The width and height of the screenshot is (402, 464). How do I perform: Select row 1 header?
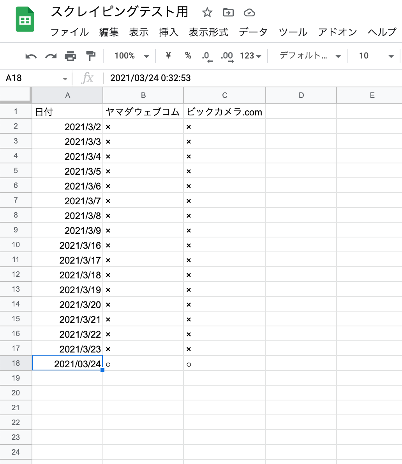coord(16,112)
